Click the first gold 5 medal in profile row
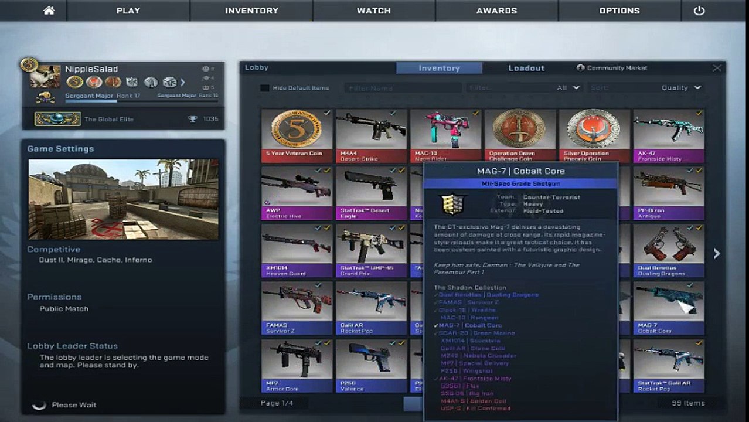The height and width of the screenshot is (422, 749). tap(75, 82)
